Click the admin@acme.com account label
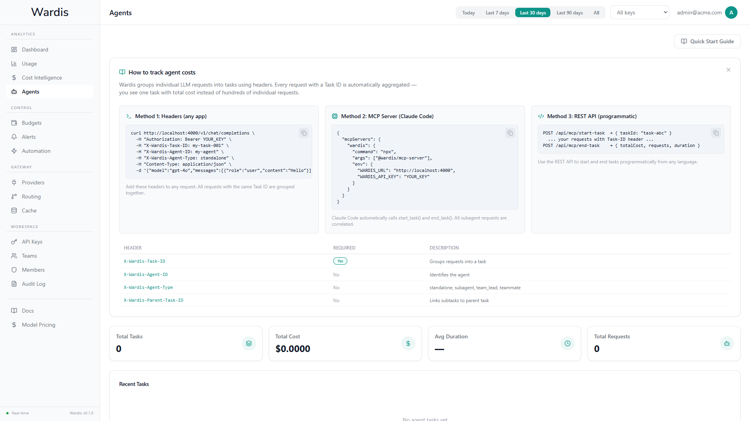The width and height of the screenshot is (750, 421). point(699,12)
